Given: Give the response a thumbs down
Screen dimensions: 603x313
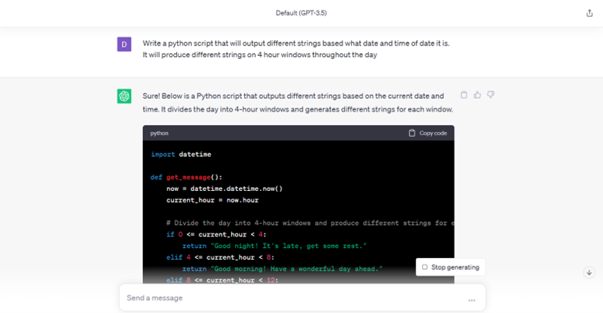Looking at the screenshot, I should click(x=491, y=94).
